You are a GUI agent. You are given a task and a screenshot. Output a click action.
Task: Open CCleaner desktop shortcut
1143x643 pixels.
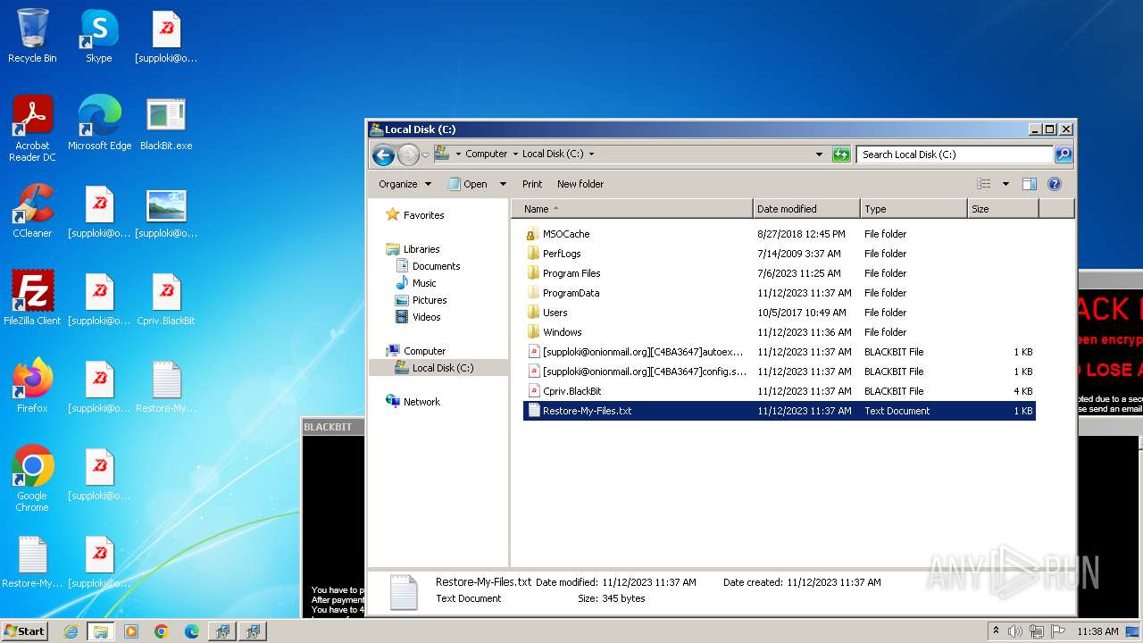click(x=32, y=211)
